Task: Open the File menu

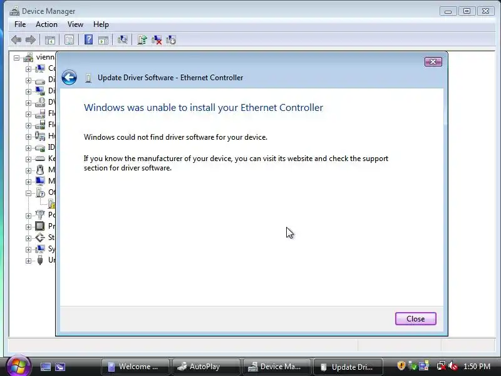Action: pyautogui.click(x=20, y=24)
